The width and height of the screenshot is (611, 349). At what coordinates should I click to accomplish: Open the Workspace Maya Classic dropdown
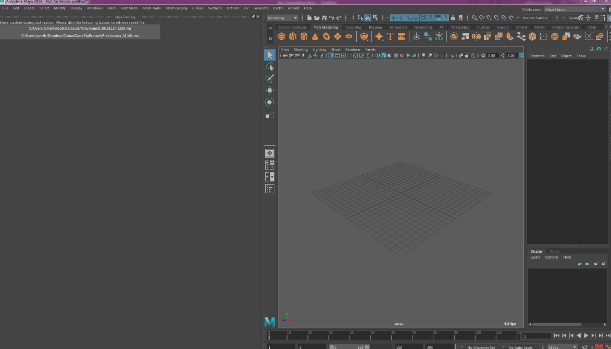575,9
